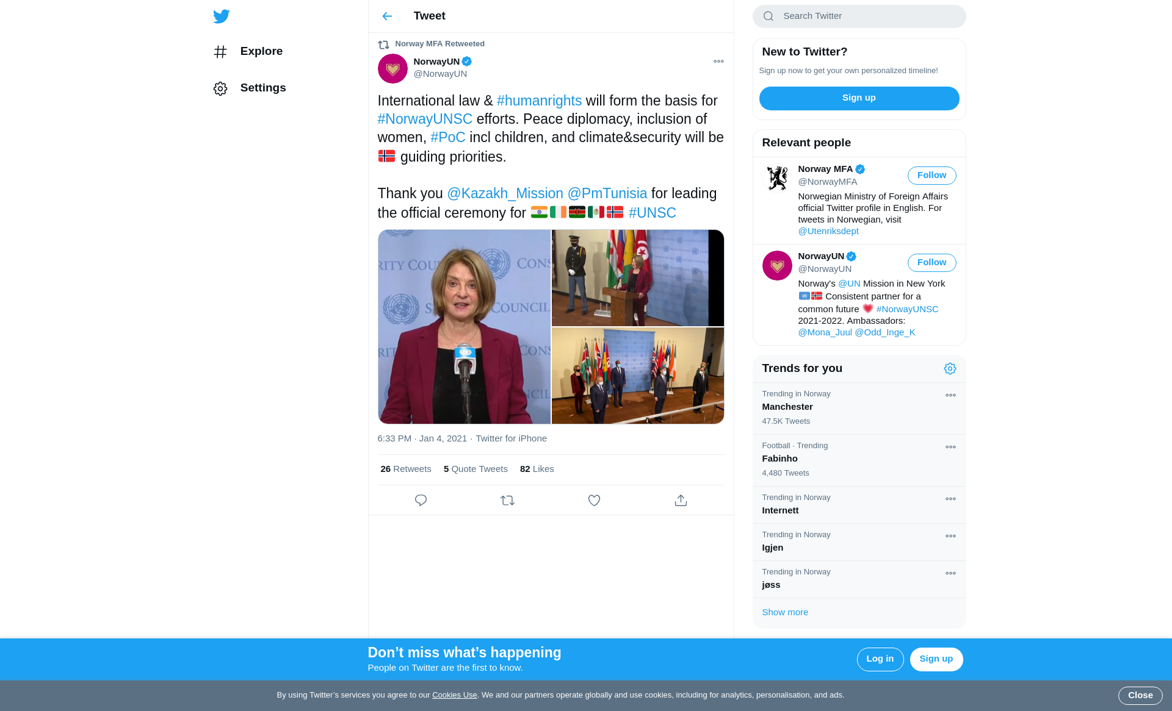Click the retweet icon below the tweet

[x=507, y=500]
